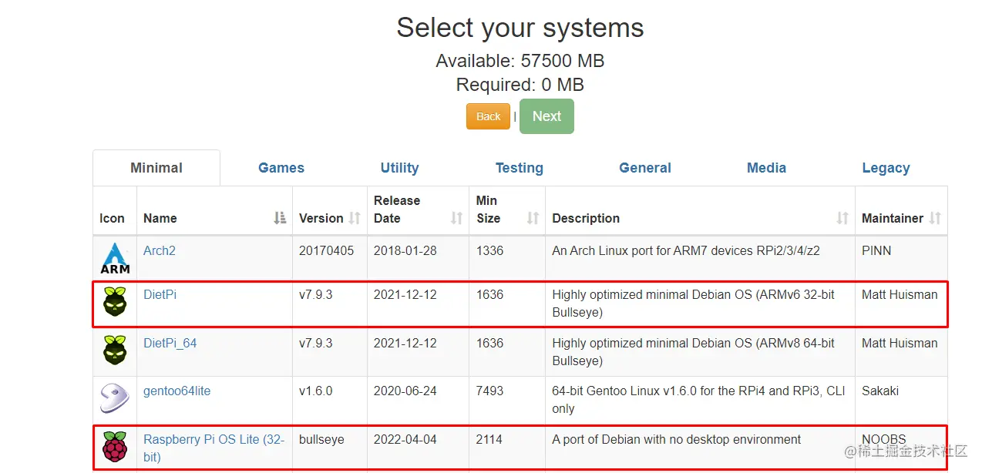Click the DietPi row icon
The height and width of the screenshot is (473, 982).
click(115, 303)
